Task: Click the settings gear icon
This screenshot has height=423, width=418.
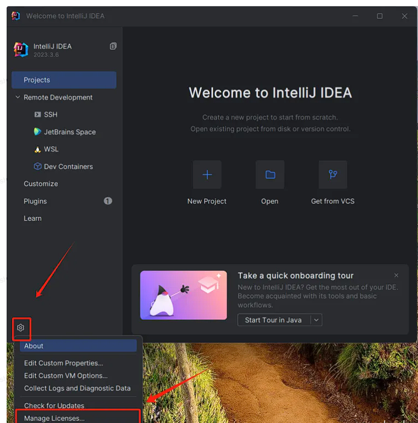Action: click(x=20, y=328)
